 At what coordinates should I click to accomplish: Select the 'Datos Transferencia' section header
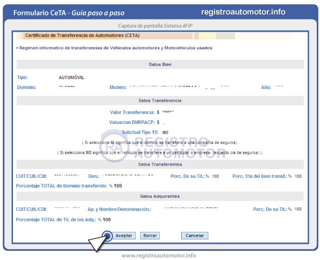[160, 100]
